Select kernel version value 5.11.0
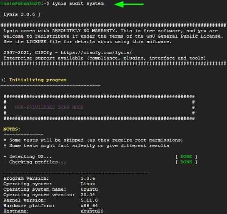Screen dimensions: 227x214 coord(89,200)
